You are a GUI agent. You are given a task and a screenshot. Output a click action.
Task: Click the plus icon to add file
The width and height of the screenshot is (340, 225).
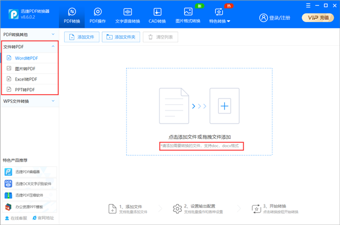224,106
